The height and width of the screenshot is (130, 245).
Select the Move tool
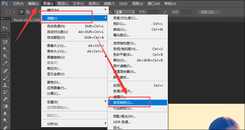(5, 28)
